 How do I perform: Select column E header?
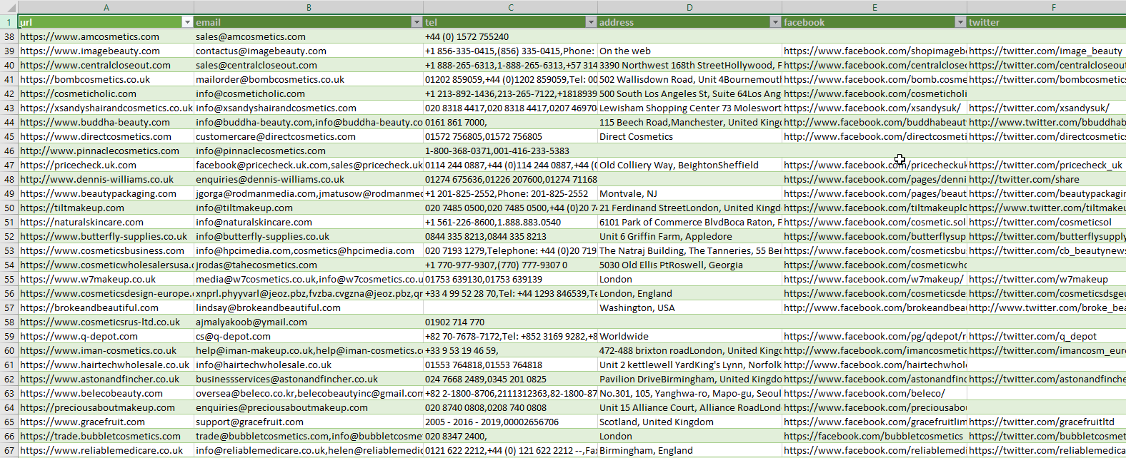(875, 7)
